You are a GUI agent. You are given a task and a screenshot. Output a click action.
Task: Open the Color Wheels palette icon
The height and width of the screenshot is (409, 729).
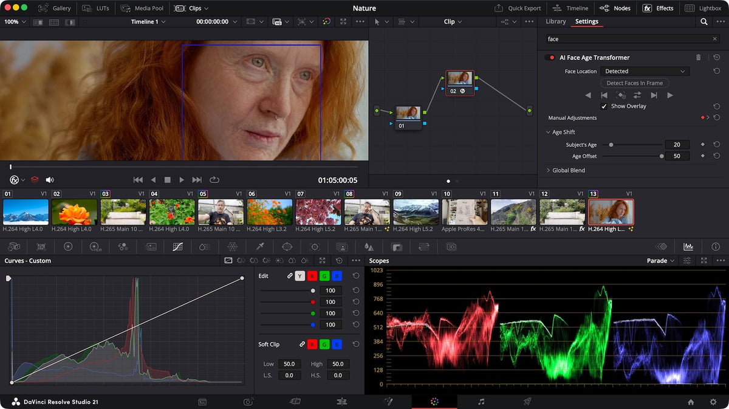pyautogui.click(x=68, y=247)
